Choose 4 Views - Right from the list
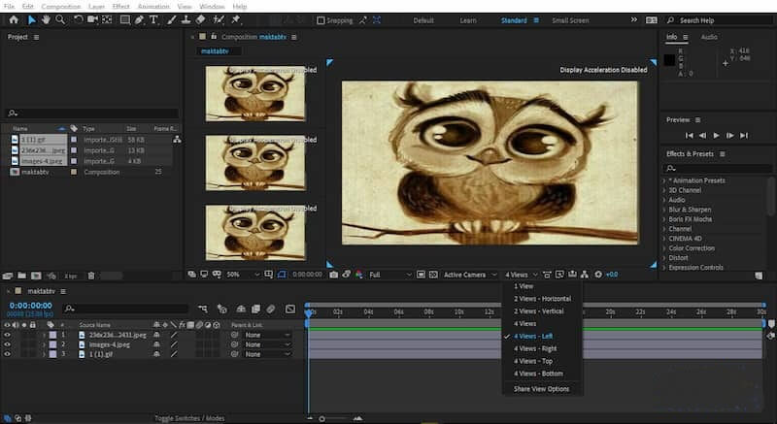This screenshot has height=424, width=777. 535,347
